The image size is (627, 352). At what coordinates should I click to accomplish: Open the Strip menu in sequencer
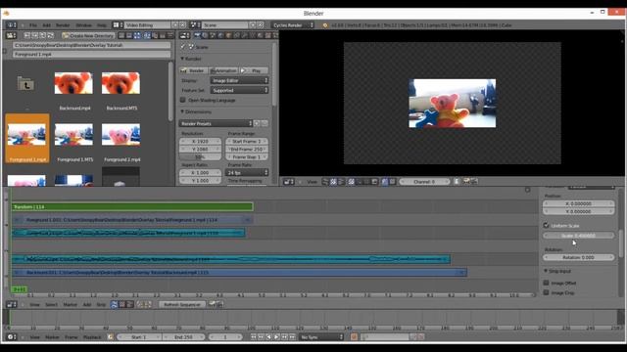101,304
